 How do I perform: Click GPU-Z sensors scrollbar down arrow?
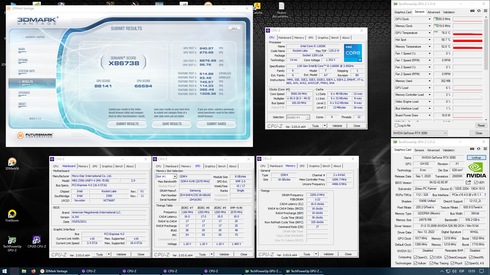click(x=486, y=120)
